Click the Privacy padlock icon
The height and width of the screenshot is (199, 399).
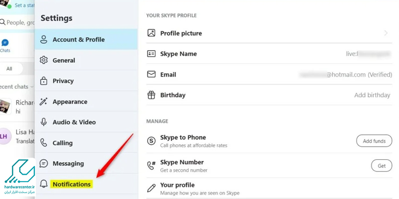[44, 81]
